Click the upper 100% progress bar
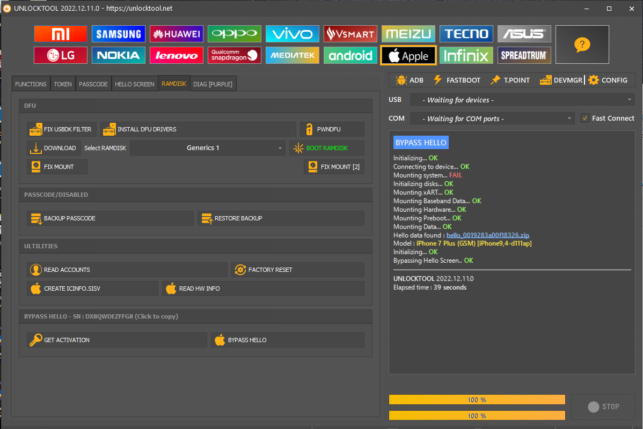This screenshot has height=429, width=643. tap(477, 400)
